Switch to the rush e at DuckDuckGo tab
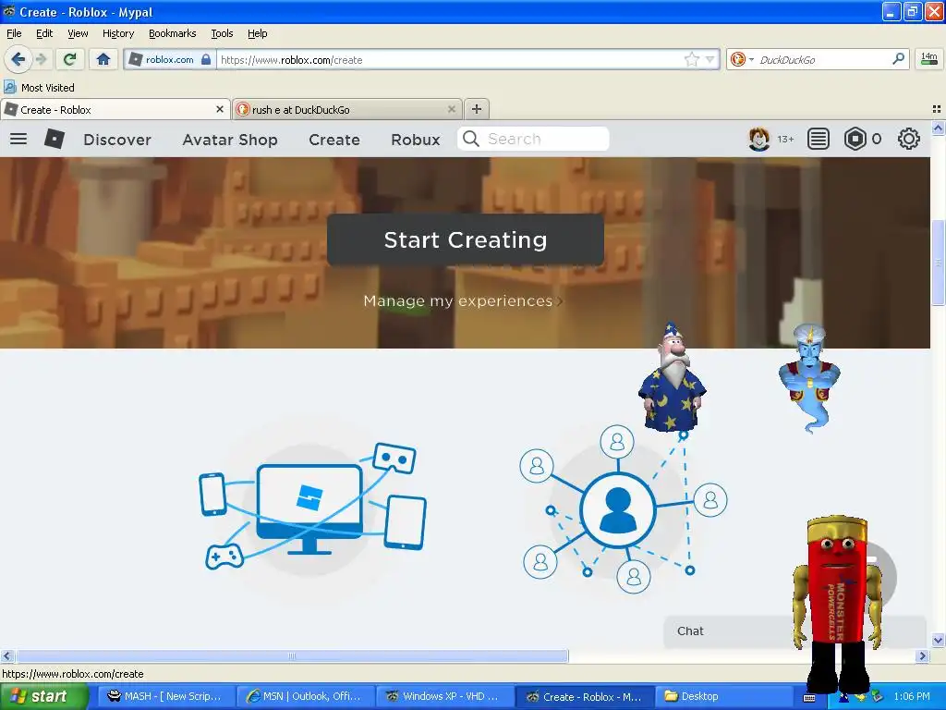 [x=347, y=109]
